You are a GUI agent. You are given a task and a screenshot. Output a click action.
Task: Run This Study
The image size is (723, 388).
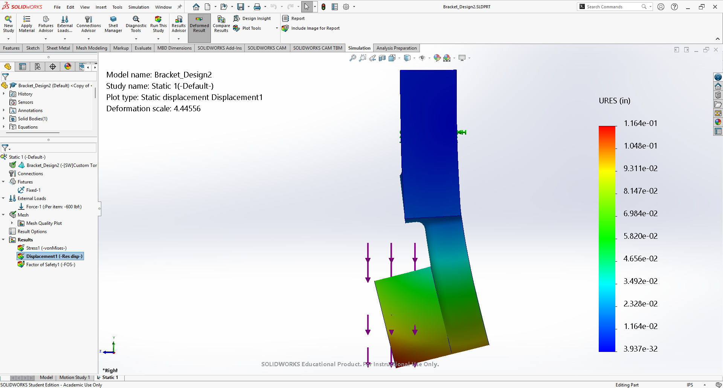tap(158, 24)
